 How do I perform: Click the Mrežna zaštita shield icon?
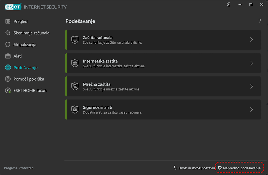coord(75,86)
